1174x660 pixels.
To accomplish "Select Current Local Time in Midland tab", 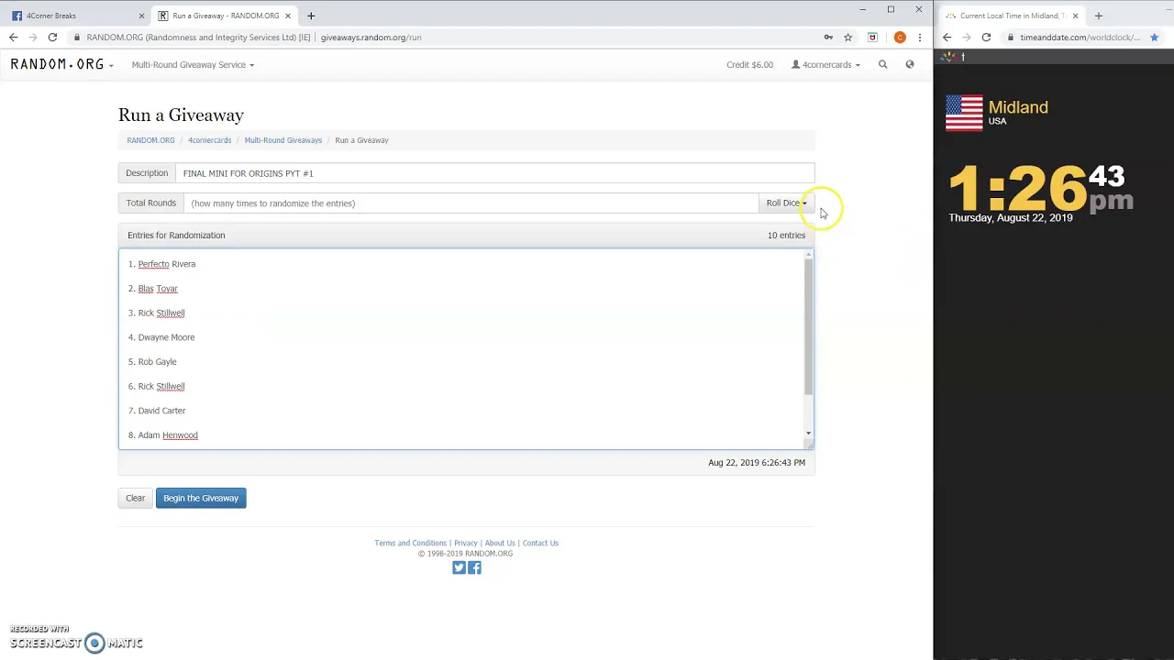I will 1013,16.
